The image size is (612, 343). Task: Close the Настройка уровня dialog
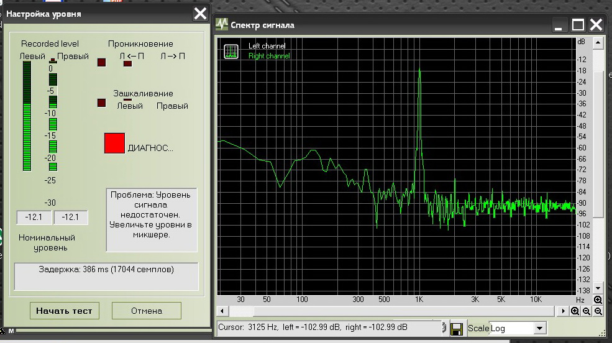tap(200, 14)
